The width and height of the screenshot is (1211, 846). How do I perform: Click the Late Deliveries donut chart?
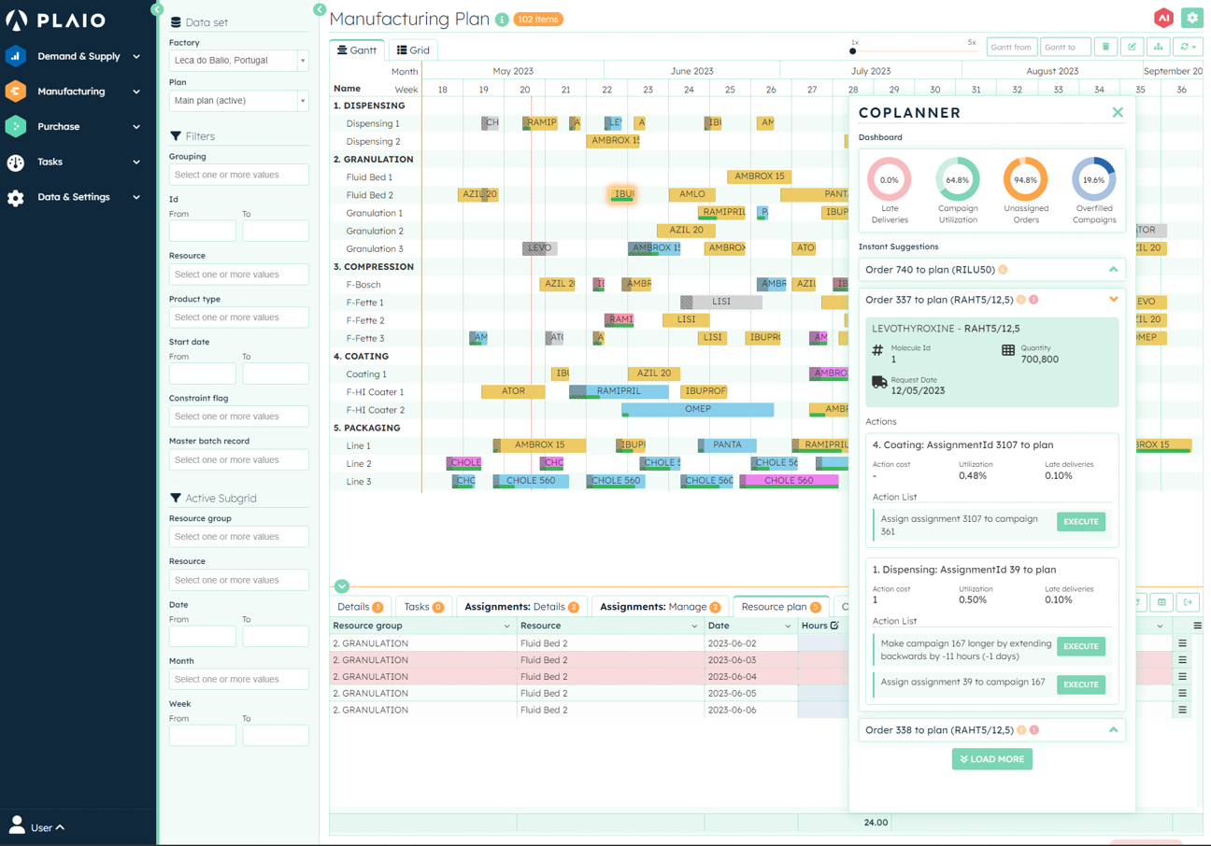click(x=889, y=180)
